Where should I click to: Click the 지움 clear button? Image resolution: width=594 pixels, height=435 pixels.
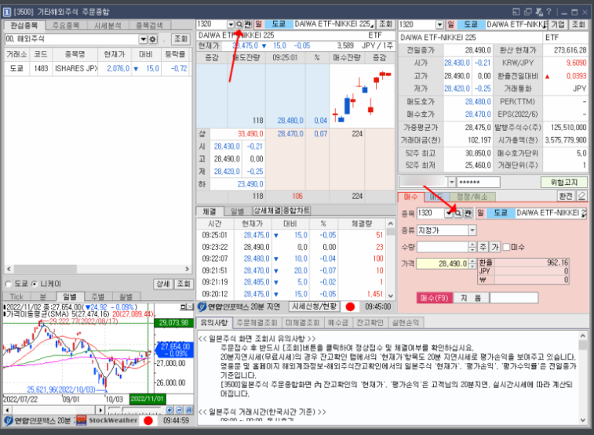coord(471,298)
